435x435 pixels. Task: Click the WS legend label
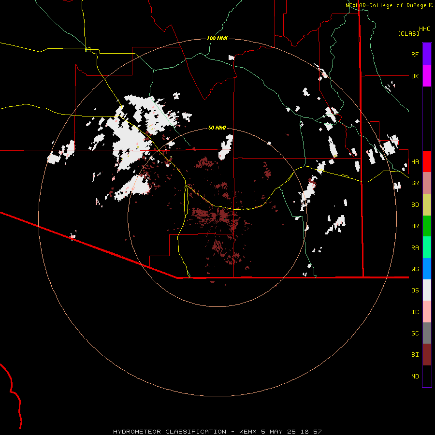tap(415, 269)
